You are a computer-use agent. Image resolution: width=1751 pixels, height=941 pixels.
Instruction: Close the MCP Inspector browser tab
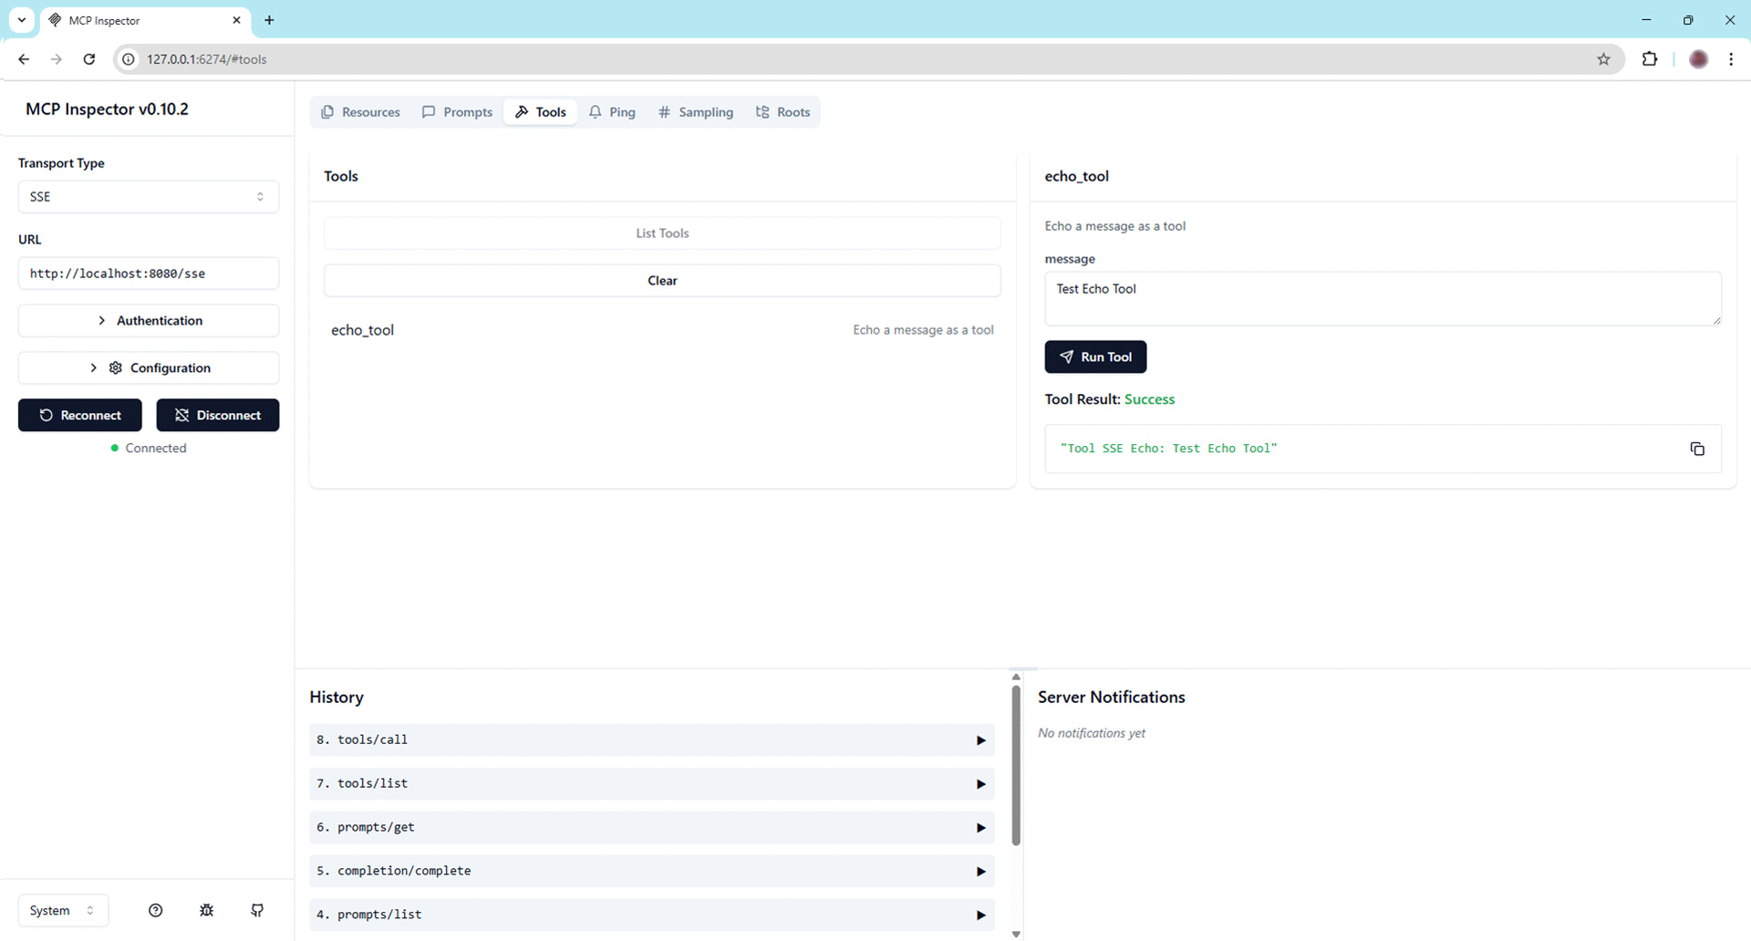pos(236,20)
